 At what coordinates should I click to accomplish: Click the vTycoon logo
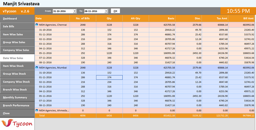pos(17,123)
